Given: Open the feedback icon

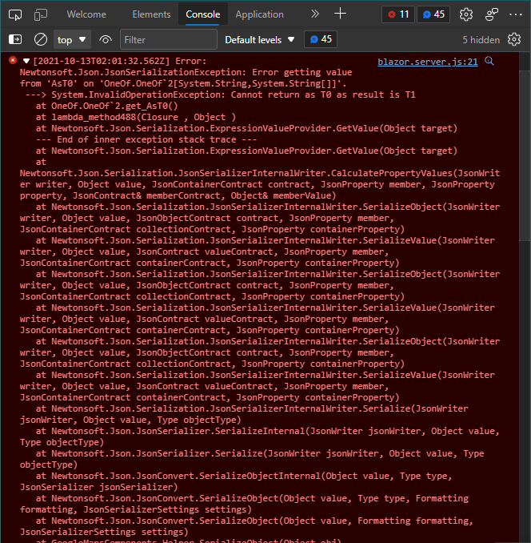Looking at the screenshot, I should (x=492, y=14).
